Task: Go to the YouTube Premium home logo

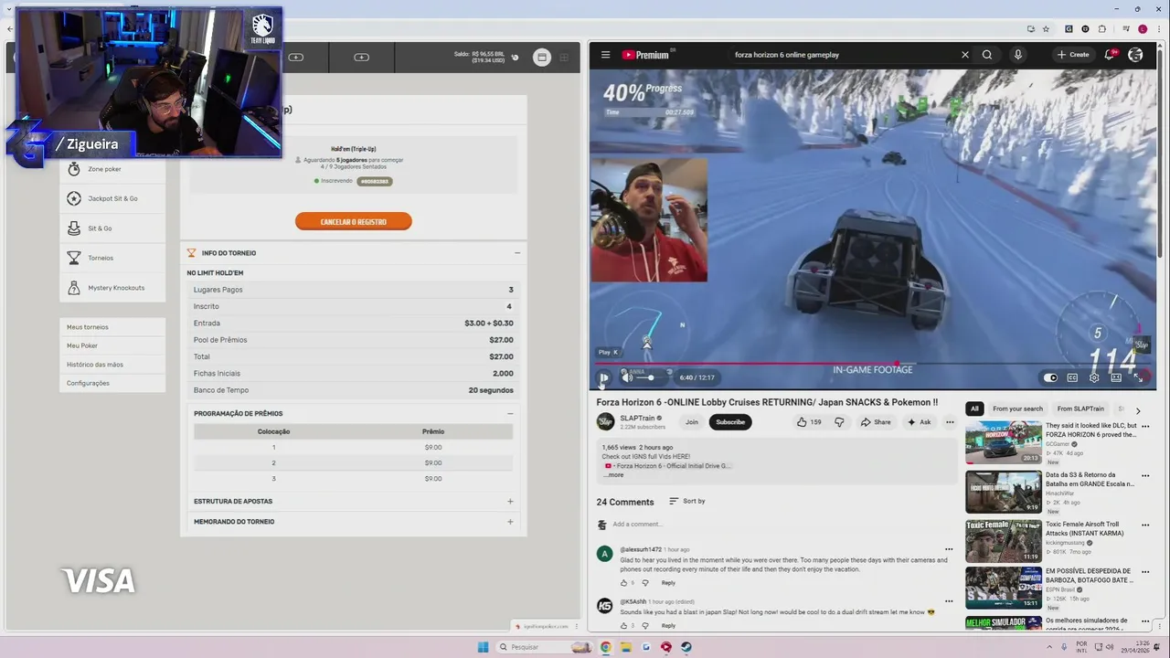Action: 646,55
